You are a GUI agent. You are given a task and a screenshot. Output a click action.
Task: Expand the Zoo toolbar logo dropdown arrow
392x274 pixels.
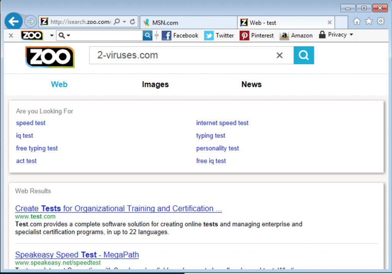point(52,36)
